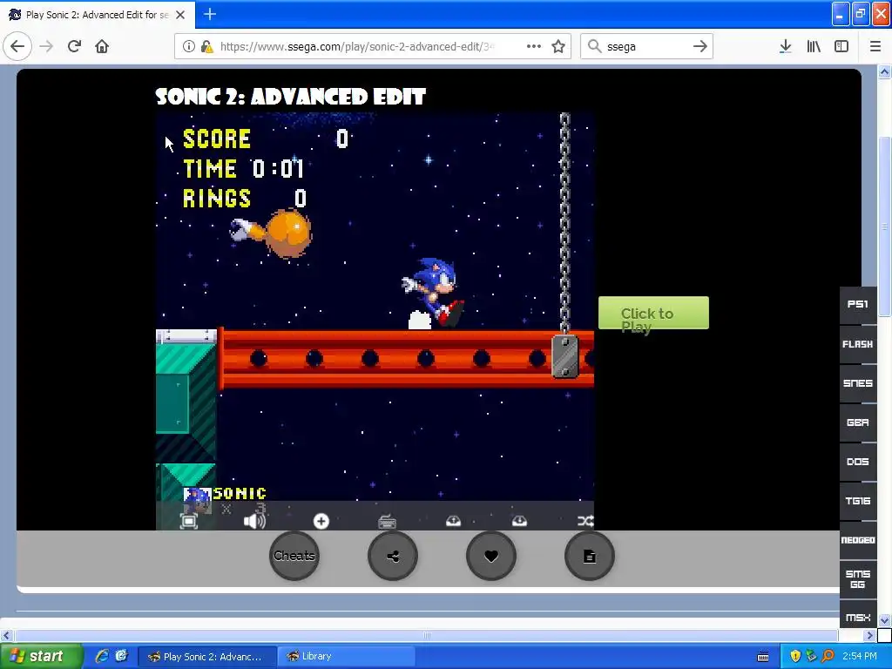892x669 pixels.
Task: Click the browser forward arrow
Action: (x=47, y=46)
